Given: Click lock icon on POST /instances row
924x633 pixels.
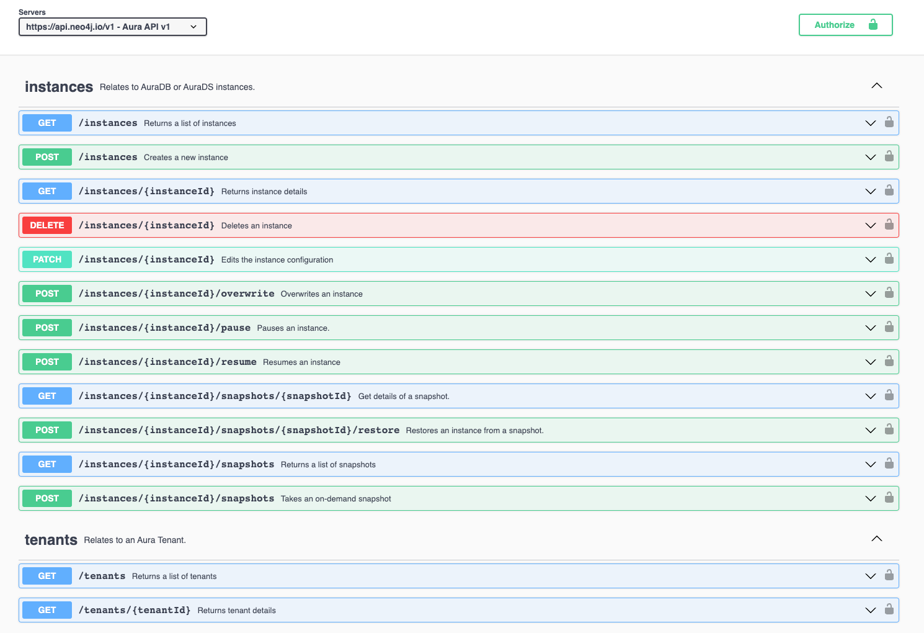Looking at the screenshot, I should coord(889,156).
